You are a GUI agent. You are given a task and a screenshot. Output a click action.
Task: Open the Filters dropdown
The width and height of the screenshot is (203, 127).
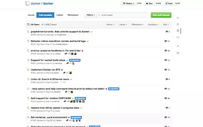point(91,15)
